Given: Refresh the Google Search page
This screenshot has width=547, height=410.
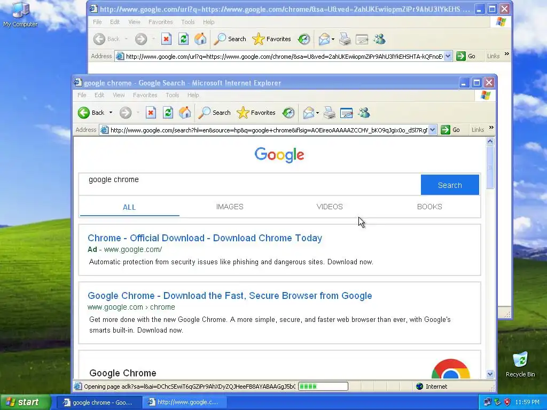Looking at the screenshot, I should 168,113.
